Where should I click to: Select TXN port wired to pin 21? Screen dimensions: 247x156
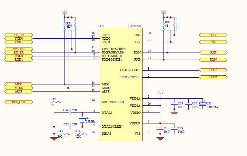click(x=213, y=42)
